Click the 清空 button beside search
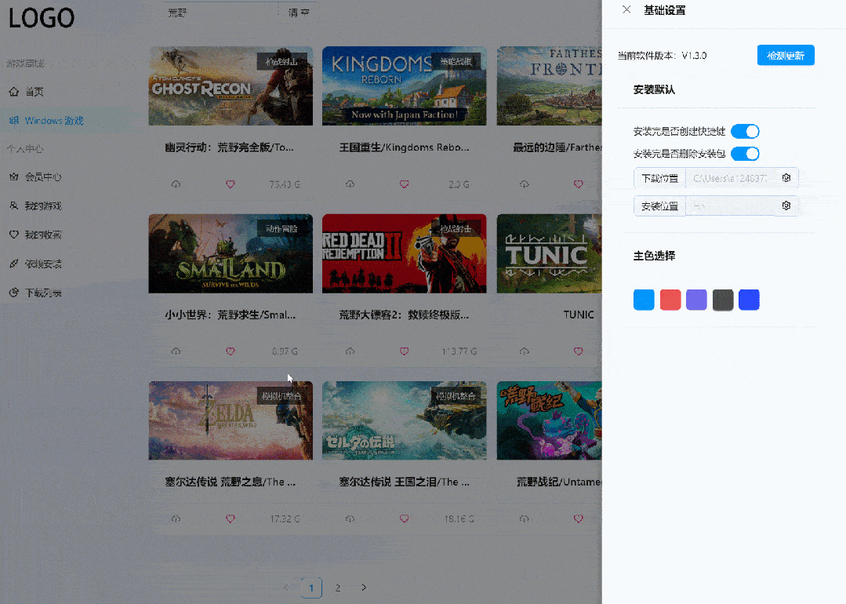The height and width of the screenshot is (604, 846). 299,12
